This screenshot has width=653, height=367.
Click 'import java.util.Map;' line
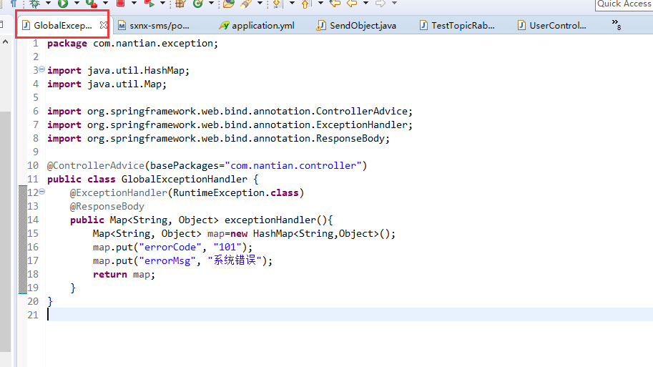107,84
